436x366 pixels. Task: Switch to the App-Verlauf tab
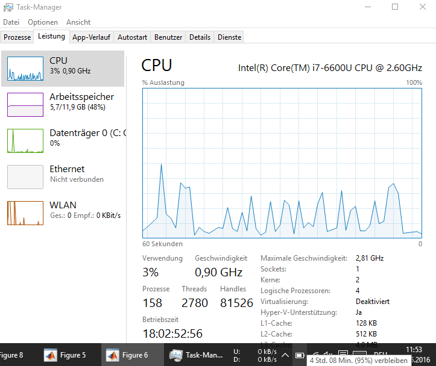(x=91, y=37)
